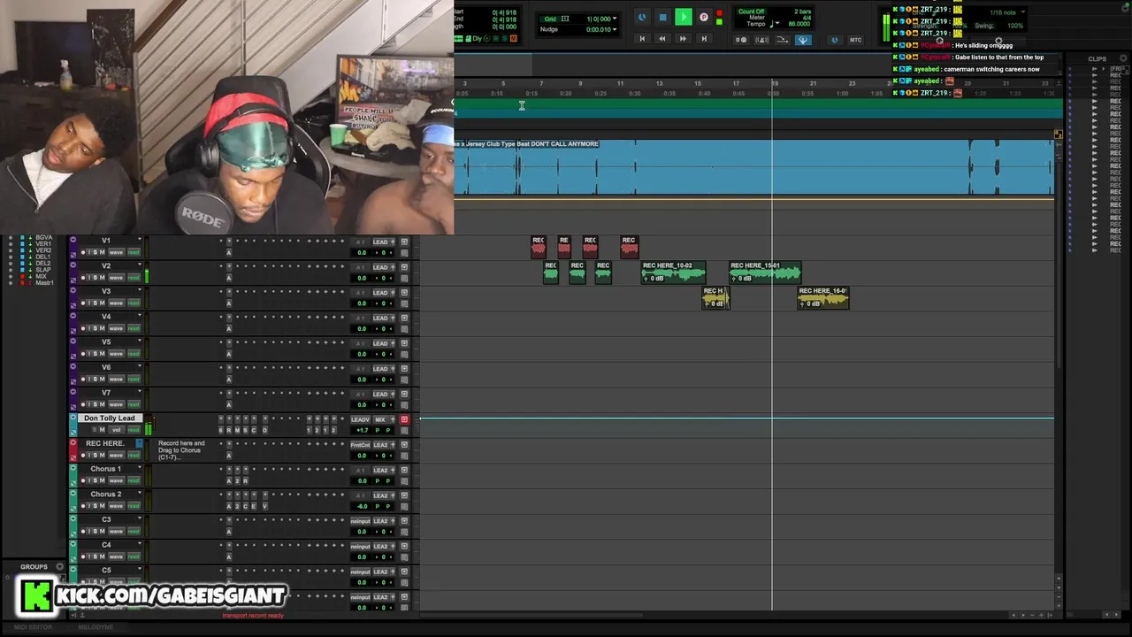The height and width of the screenshot is (637, 1132).
Task: Click the Go to End button
Action: 704,39
